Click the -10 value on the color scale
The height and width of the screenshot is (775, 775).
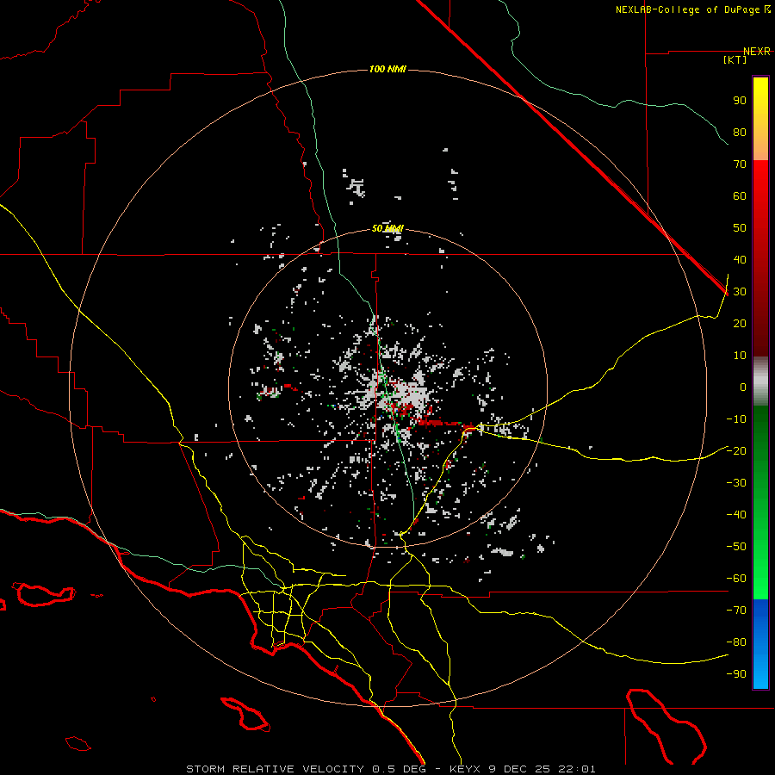[x=736, y=419]
